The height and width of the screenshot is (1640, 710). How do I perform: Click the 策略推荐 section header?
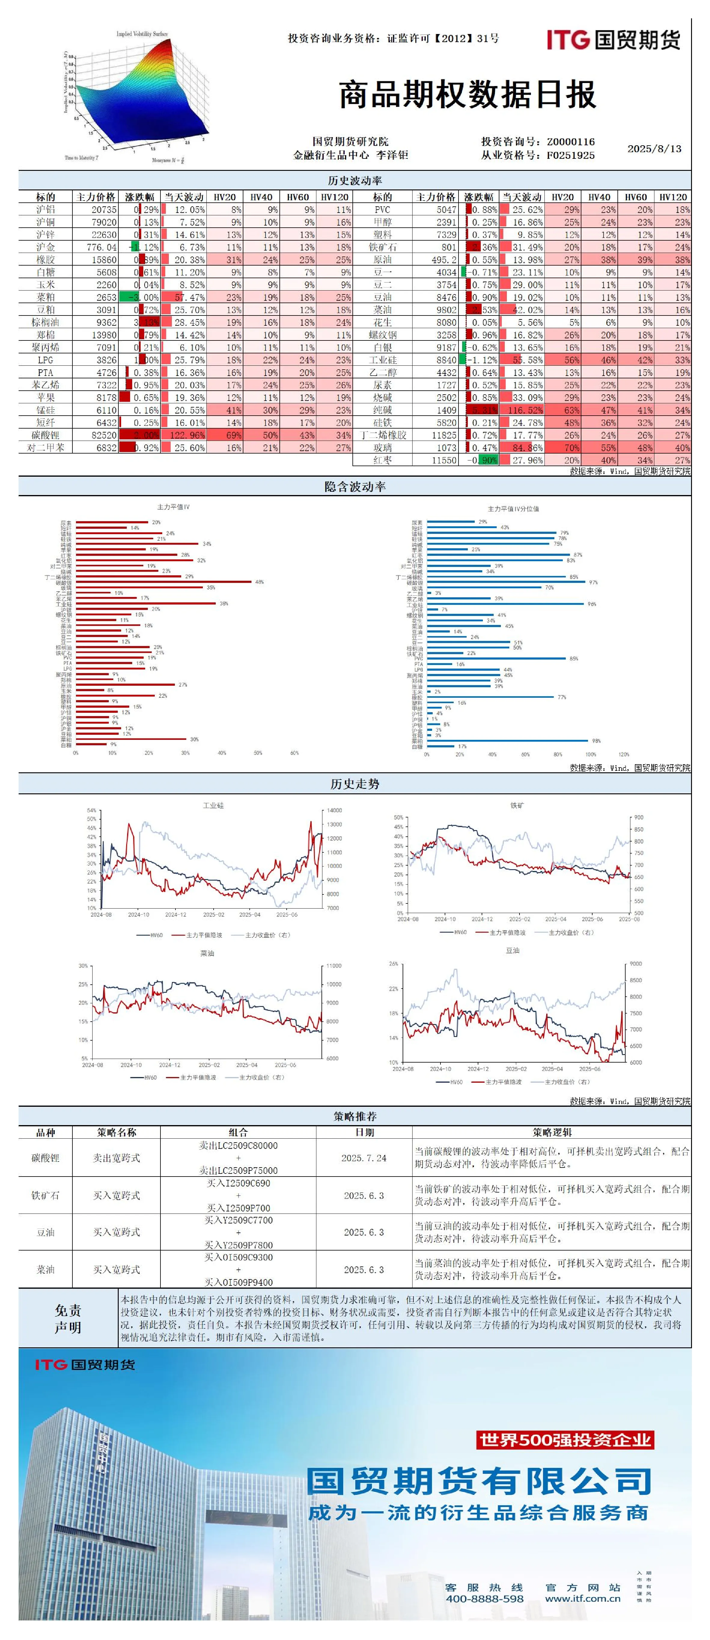point(355,1117)
